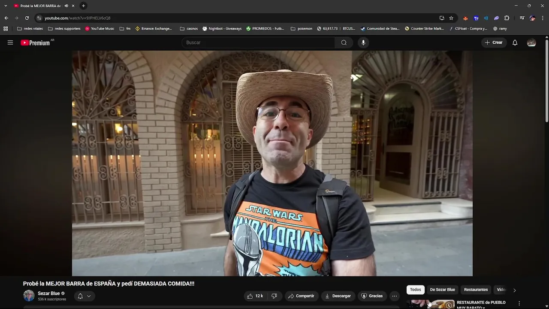Open the more actions ellipsis under video
549x309 pixels.
pyautogui.click(x=395, y=296)
